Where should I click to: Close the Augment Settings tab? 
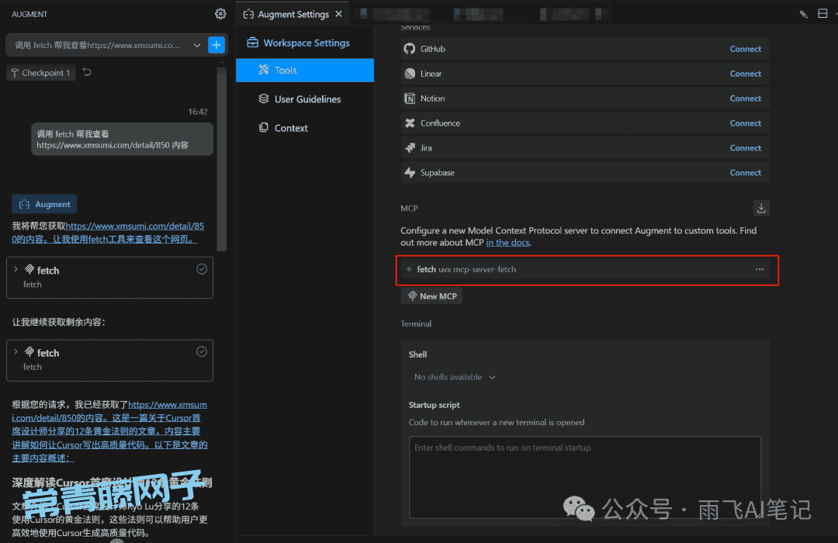coord(339,14)
